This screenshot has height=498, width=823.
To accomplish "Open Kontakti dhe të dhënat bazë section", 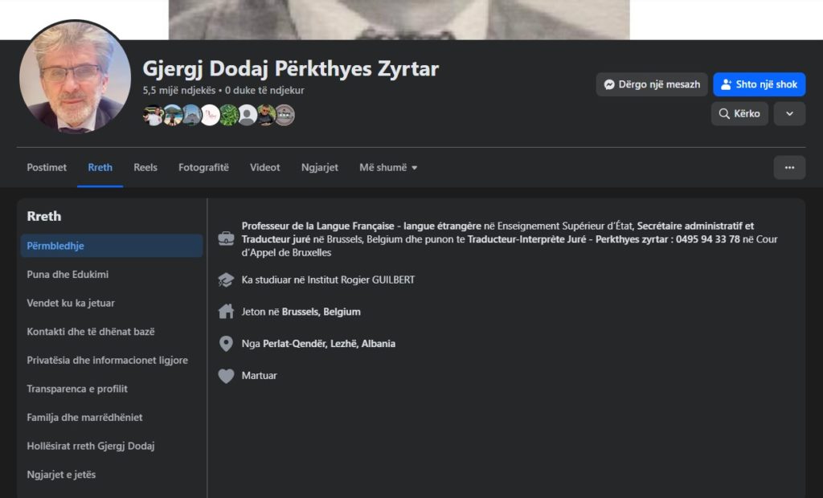I will tap(91, 332).
